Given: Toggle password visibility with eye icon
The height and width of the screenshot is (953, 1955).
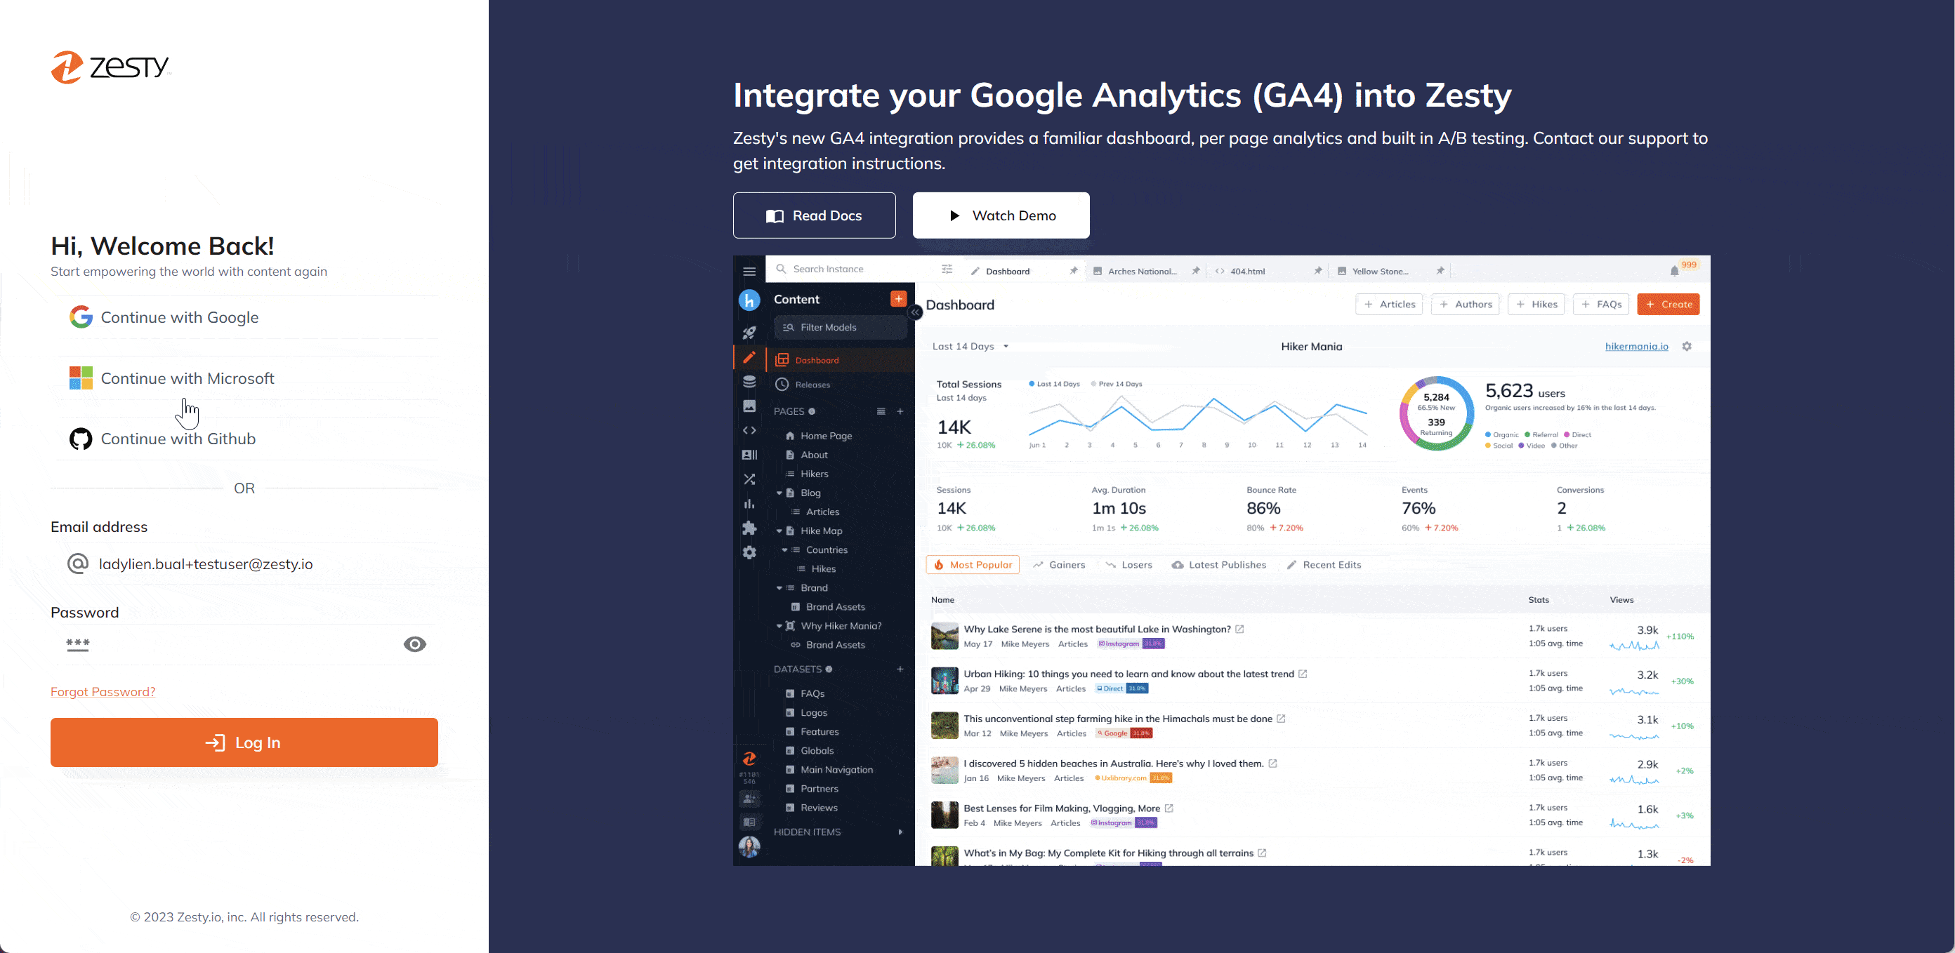Looking at the screenshot, I should tap(416, 644).
